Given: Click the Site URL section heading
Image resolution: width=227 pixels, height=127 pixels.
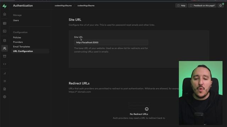Looking at the screenshot, I should pos(75,20).
